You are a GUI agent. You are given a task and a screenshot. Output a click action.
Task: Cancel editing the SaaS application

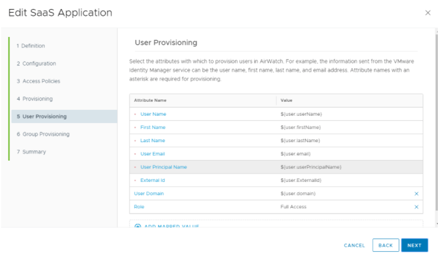tap(354, 245)
